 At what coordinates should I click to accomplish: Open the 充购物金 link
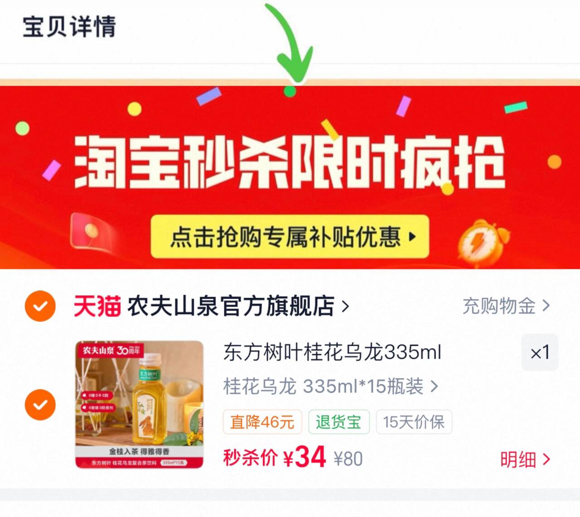[506, 306]
